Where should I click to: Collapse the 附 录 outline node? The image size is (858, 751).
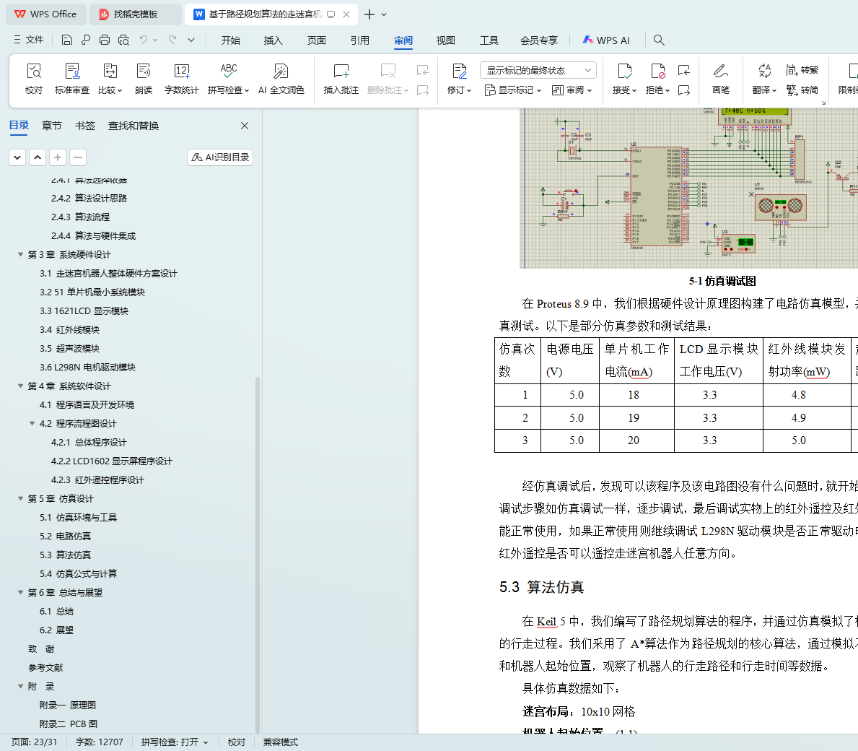(20, 687)
